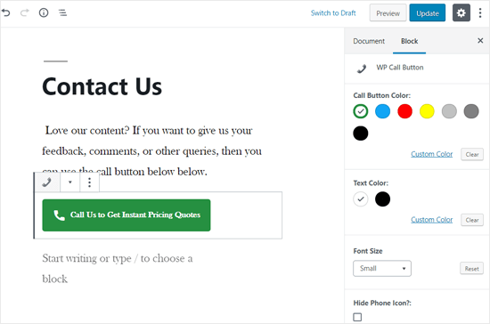The width and height of the screenshot is (490, 324).
Task: Open content structure info icon
Action: 44,12
